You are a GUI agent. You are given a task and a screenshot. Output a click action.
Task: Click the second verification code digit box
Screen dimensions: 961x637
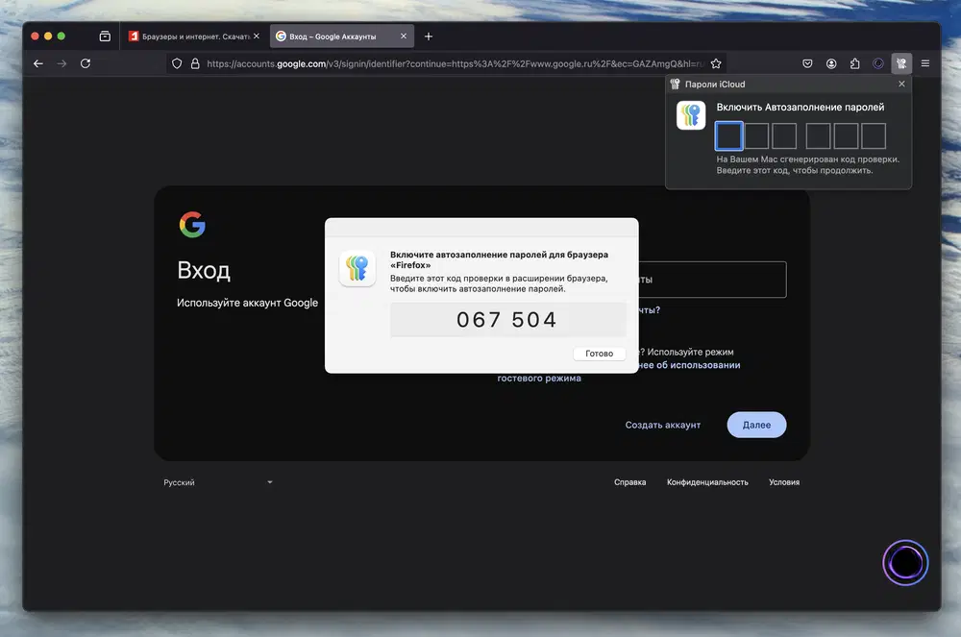[x=757, y=136]
